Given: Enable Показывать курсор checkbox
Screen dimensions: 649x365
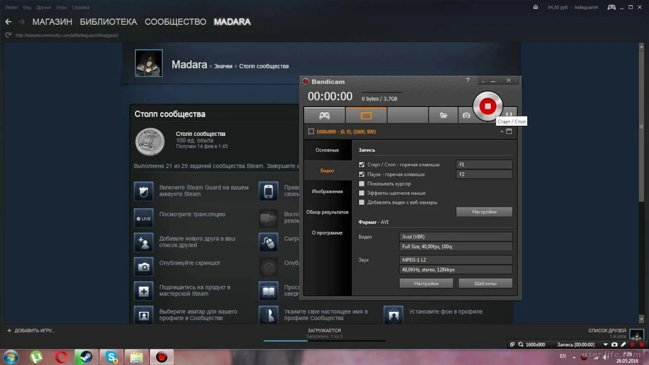Looking at the screenshot, I should [x=362, y=184].
